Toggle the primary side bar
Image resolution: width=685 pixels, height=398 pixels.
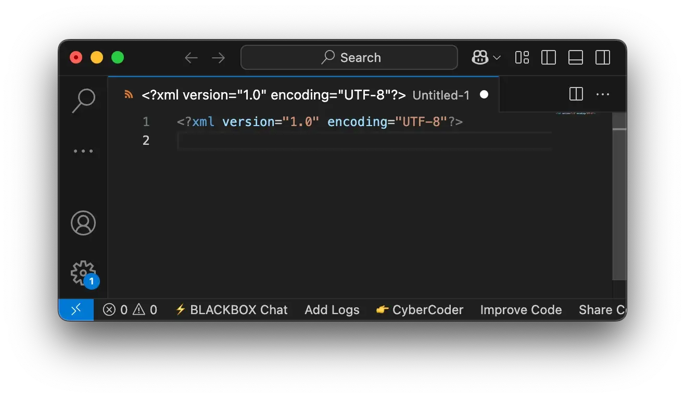tap(549, 57)
